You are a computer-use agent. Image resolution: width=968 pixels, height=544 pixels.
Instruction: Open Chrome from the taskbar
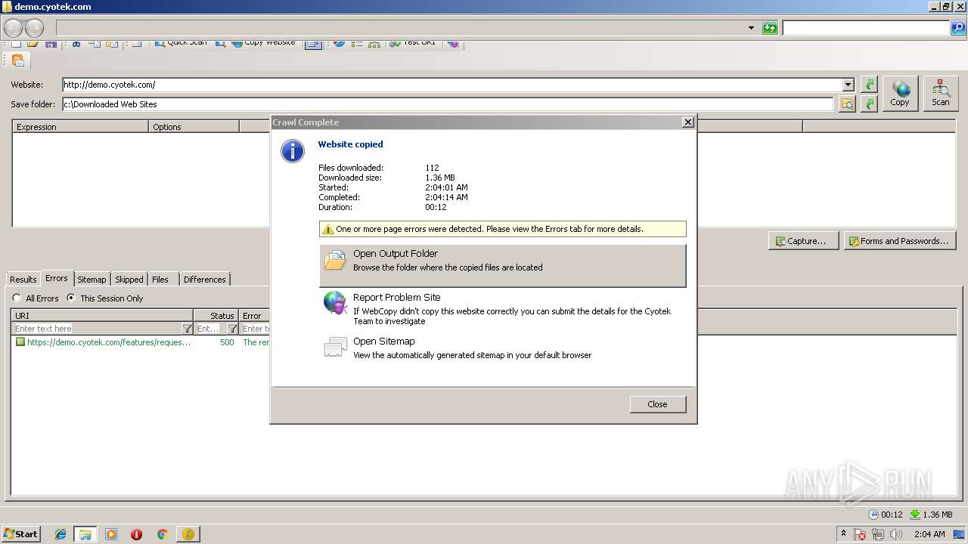tap(162, 534)
